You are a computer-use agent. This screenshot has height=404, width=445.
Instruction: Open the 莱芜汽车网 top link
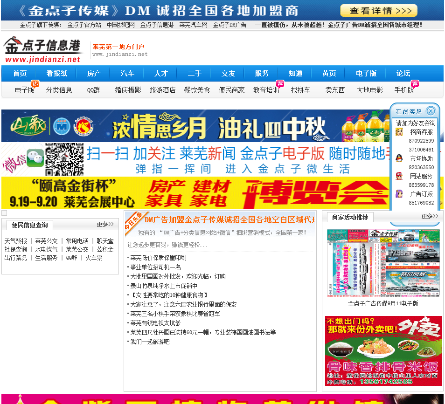[193, 25]
